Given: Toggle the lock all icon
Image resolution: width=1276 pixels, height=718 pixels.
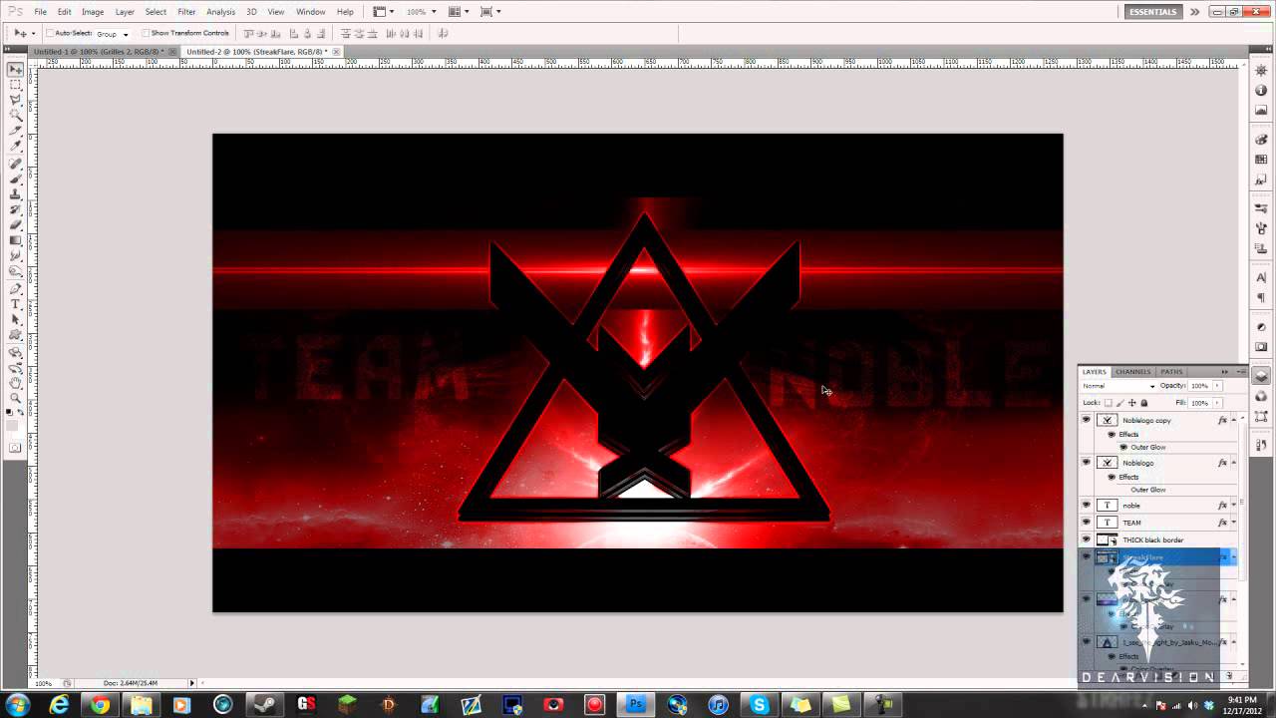Looking at the screenshot, I should (x=1143, y=403).
